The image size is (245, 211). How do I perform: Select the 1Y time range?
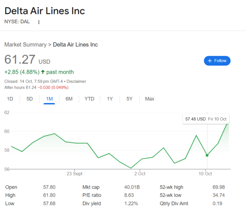(x=110, y=99)
